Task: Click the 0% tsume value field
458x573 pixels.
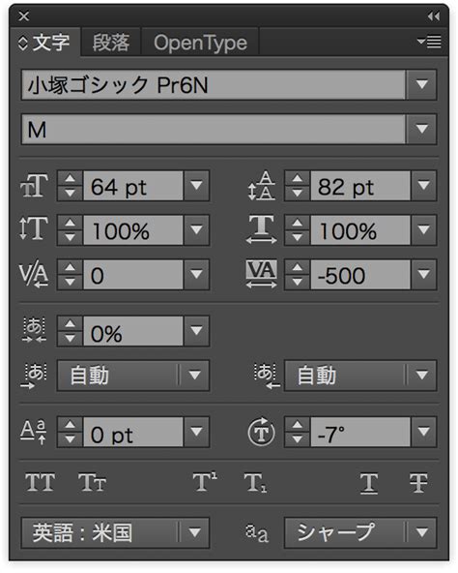Action: 133,331
